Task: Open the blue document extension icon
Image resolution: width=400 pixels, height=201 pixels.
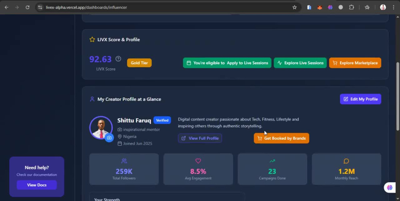Action: (x=309, y=7)
